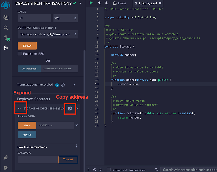This screenshot has width=217, height=172.
Task: Click the 'contract Storage {' code line
Action: [x=120, y=47]
